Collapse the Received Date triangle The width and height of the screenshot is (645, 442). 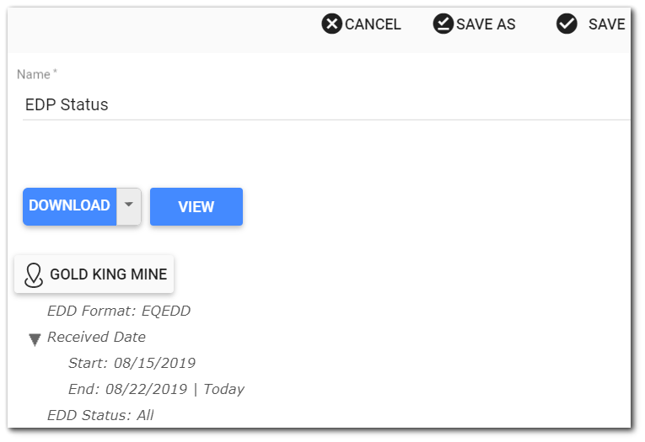[x=35, y=339]
